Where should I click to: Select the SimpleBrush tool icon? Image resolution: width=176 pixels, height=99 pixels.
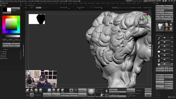tap(166, 29)
